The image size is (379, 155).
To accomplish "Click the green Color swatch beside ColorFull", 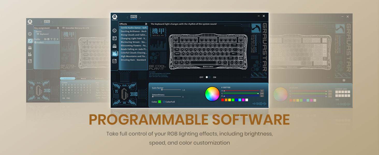I will pyautogui.click(x=159, y=102).
